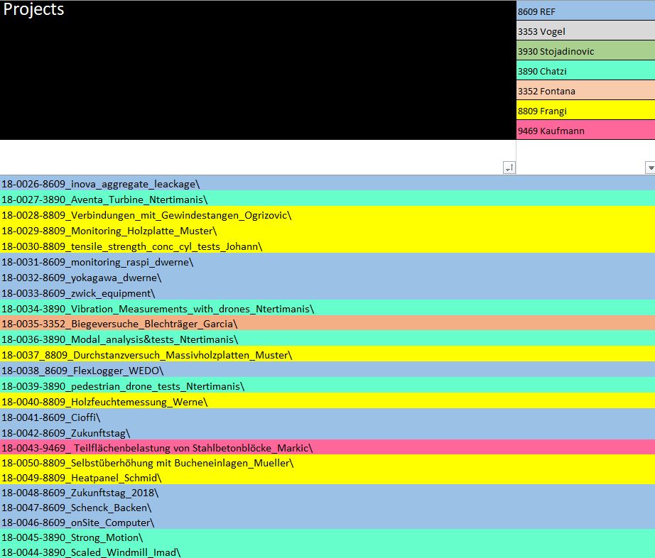This screenshot has width=655, height=558.
Task: Select row 18-0042-8609_Zukunftstag
Action: tap(327, 432)
